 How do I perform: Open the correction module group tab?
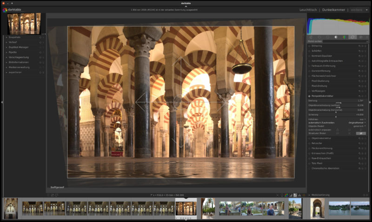coord(352,37)
